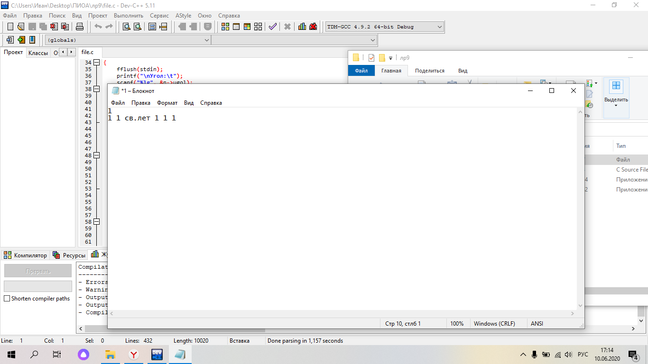Screen dimensions: 648x364
Task: Open File Explorer from the taskbar
Action: (x=110, y=354)
